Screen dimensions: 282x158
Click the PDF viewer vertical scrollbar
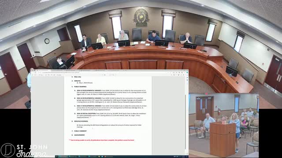(x=186, y=122)
